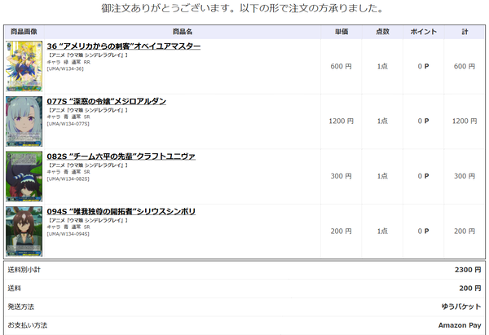Click the お支払い方法 label

(28, 325)
